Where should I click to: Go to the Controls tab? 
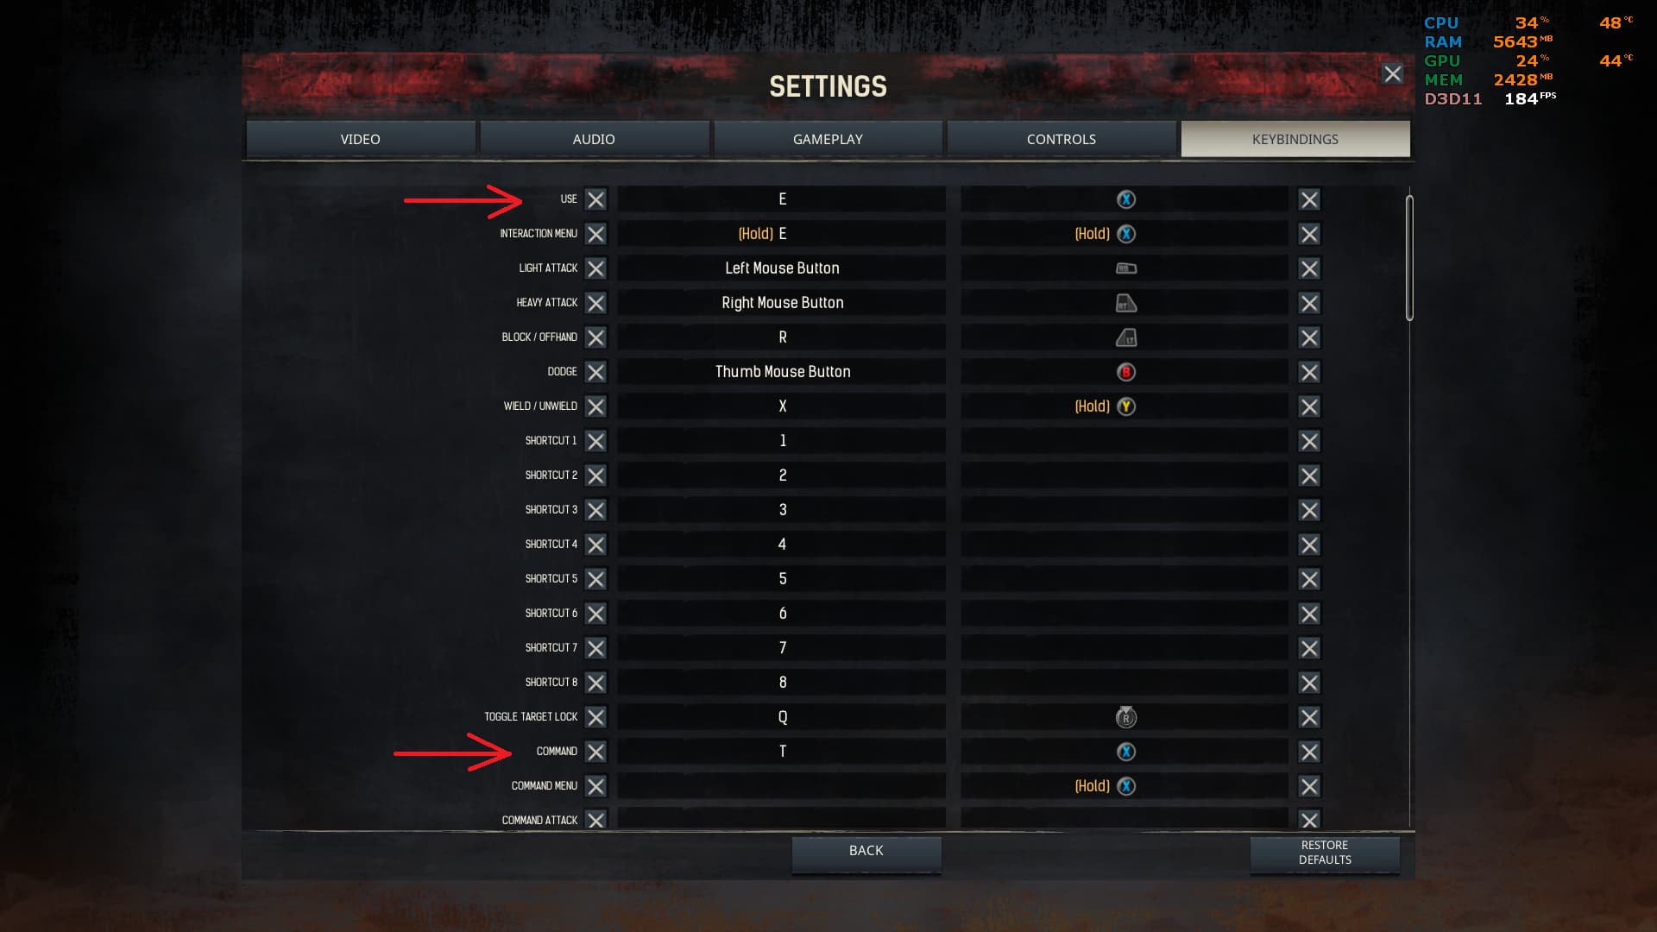coord(1062,139)
